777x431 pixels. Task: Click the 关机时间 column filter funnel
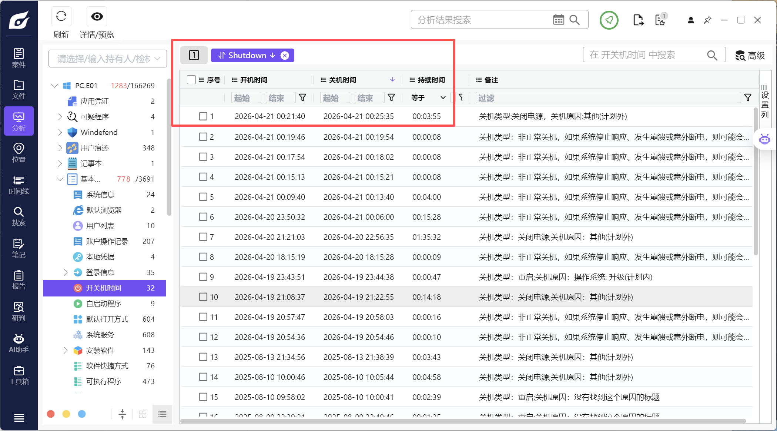point(391,98)
